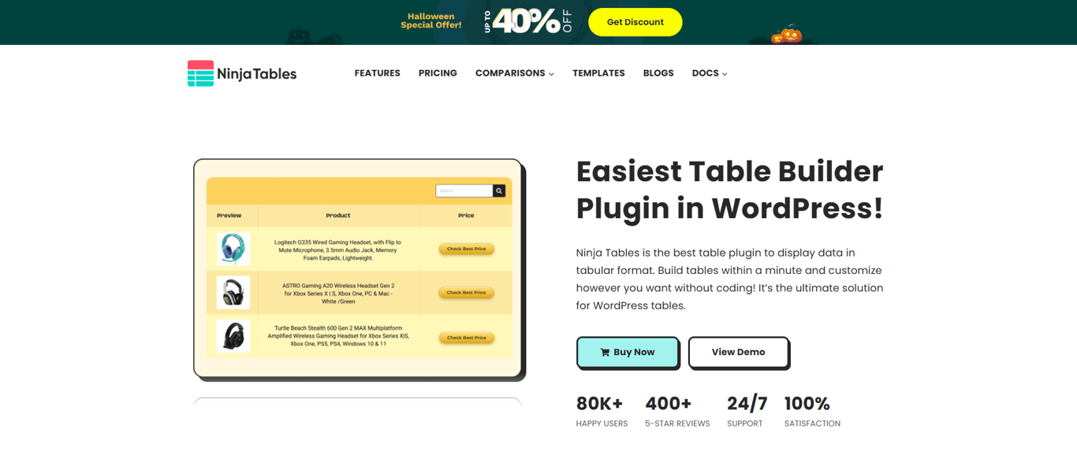The width and height of the screenshot is (1077, 462).
Task: Click the Halloween Special Offer text
Action: [x=431, y=20]
